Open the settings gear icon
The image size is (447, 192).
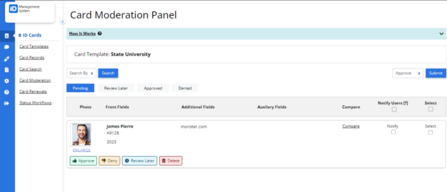7,81
